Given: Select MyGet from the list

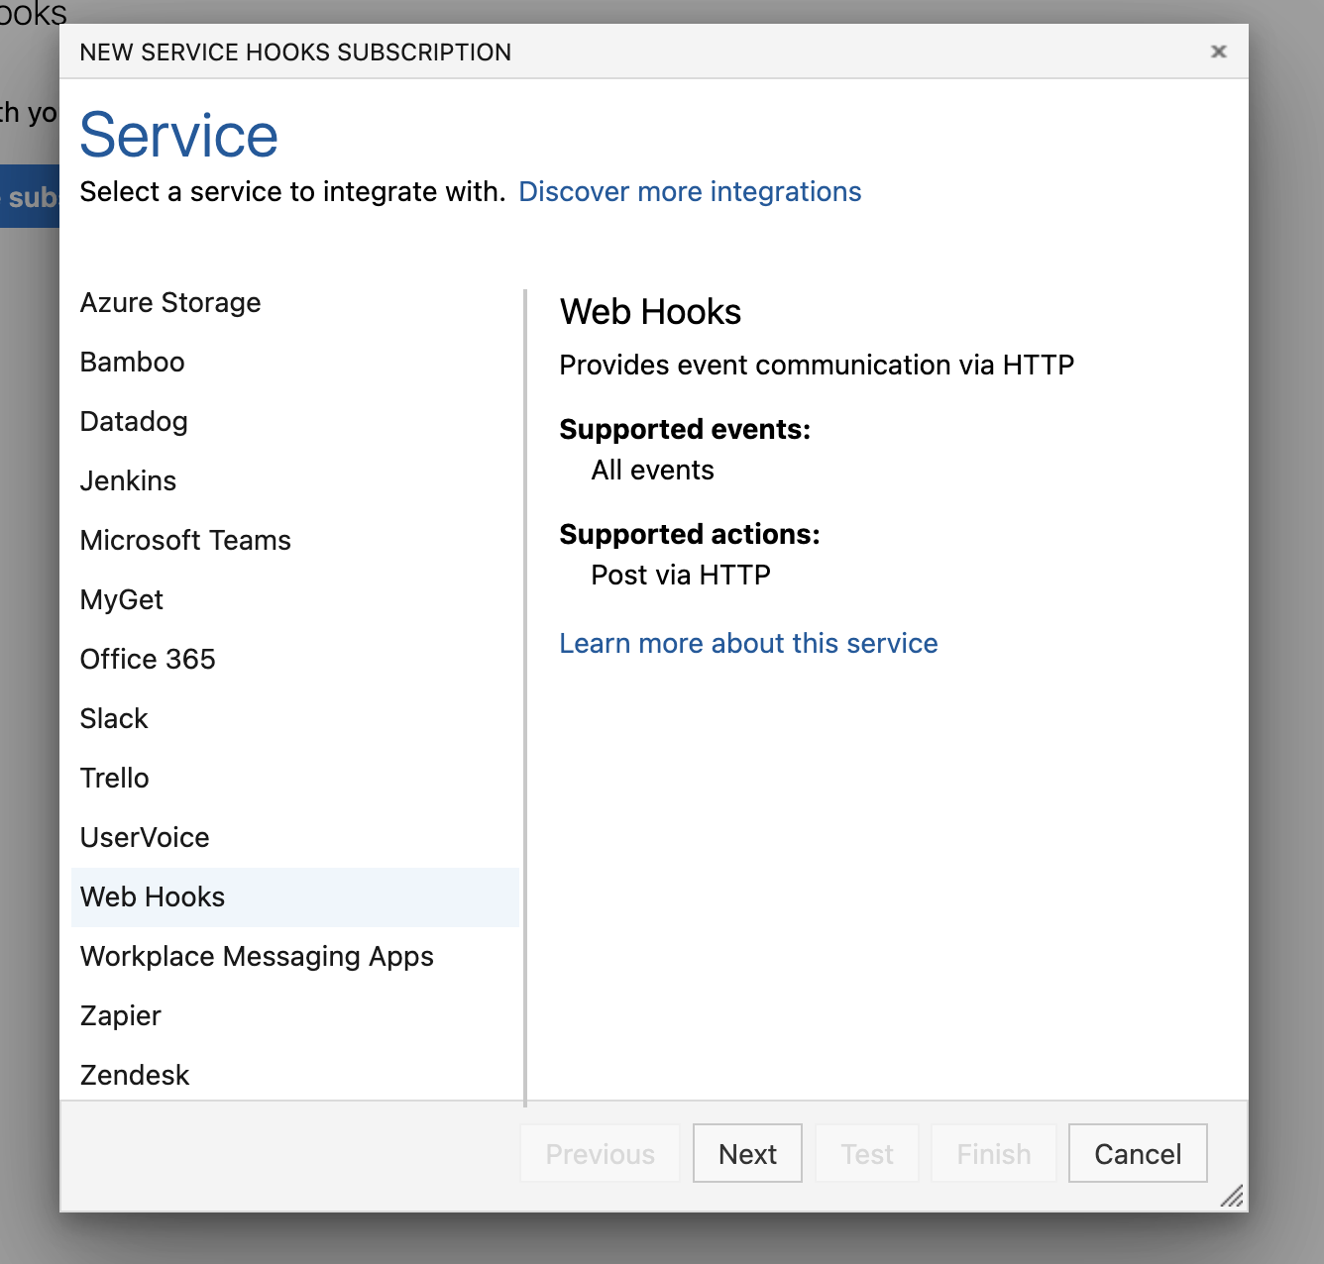Looking at the screenshot, I should pos(122,599).
